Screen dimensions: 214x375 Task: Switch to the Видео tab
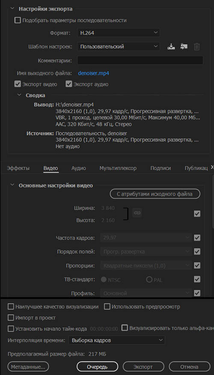pos(51,168)
